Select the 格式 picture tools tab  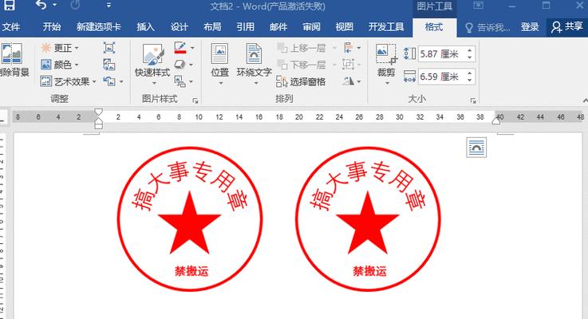point(434,27)
